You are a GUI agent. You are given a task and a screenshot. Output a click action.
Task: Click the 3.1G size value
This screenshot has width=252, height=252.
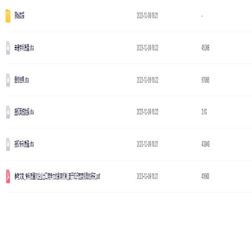(x=204, y=112)
